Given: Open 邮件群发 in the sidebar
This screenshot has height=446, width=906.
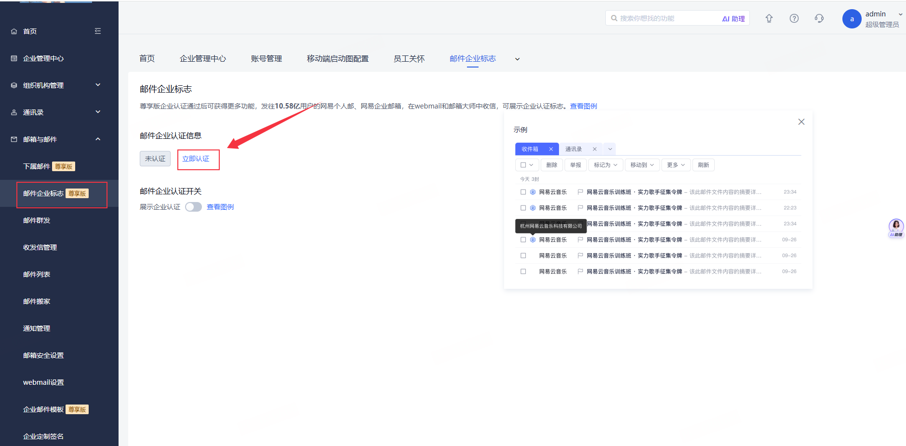Looking at the screenshot, I should pyautogui.click(x=37, y=220).
